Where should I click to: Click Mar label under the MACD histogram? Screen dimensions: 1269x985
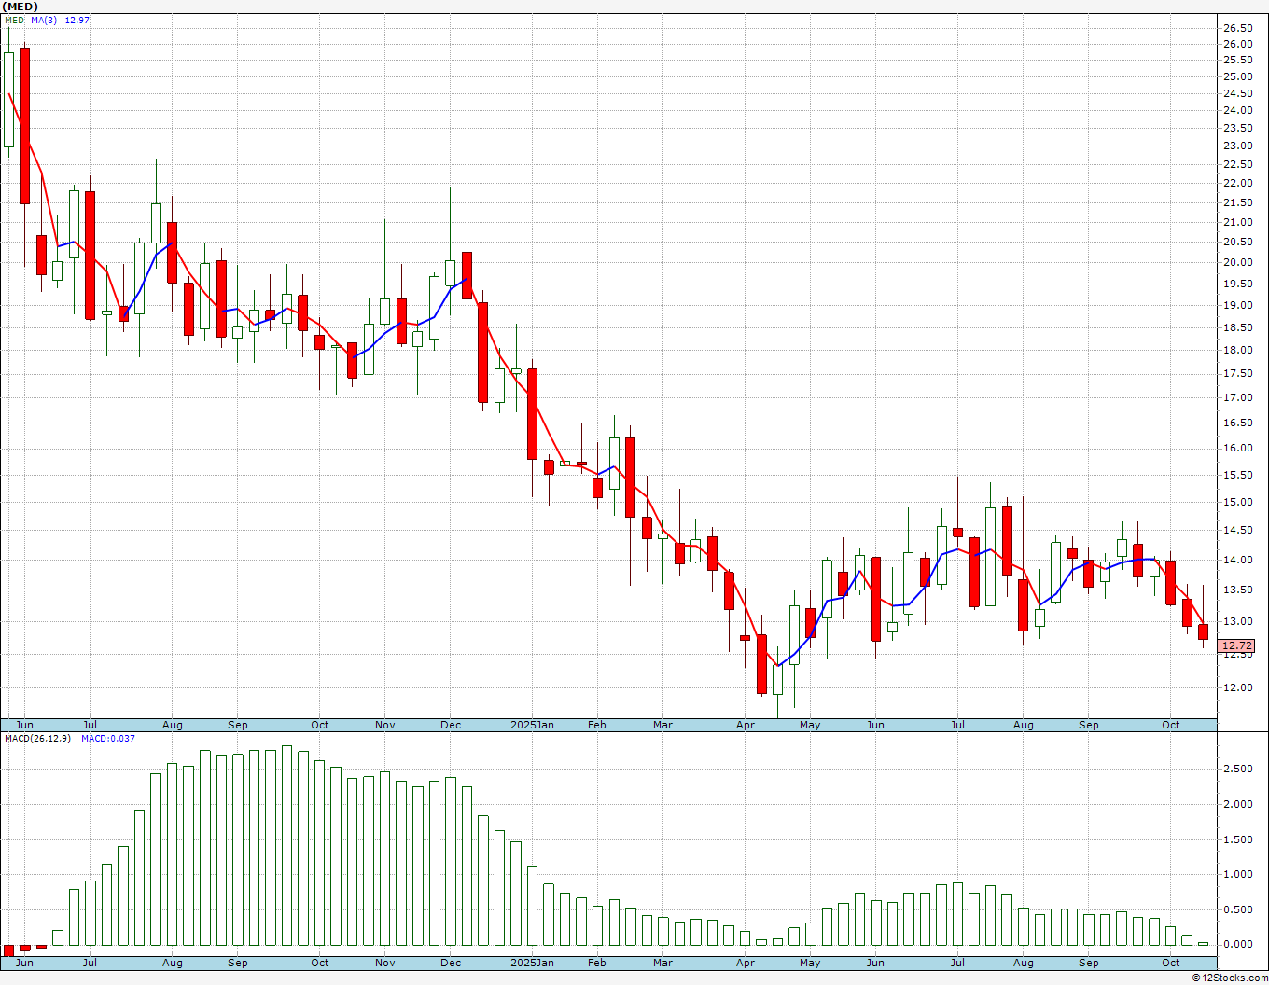click(662, 963)
